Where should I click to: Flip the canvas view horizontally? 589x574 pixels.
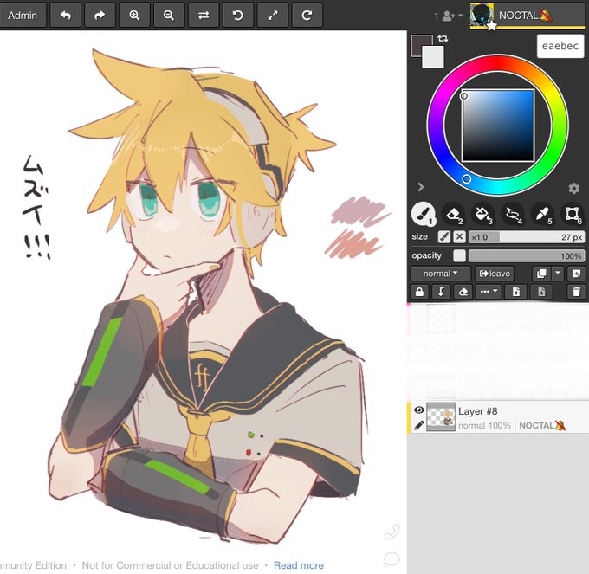[204, 16]
